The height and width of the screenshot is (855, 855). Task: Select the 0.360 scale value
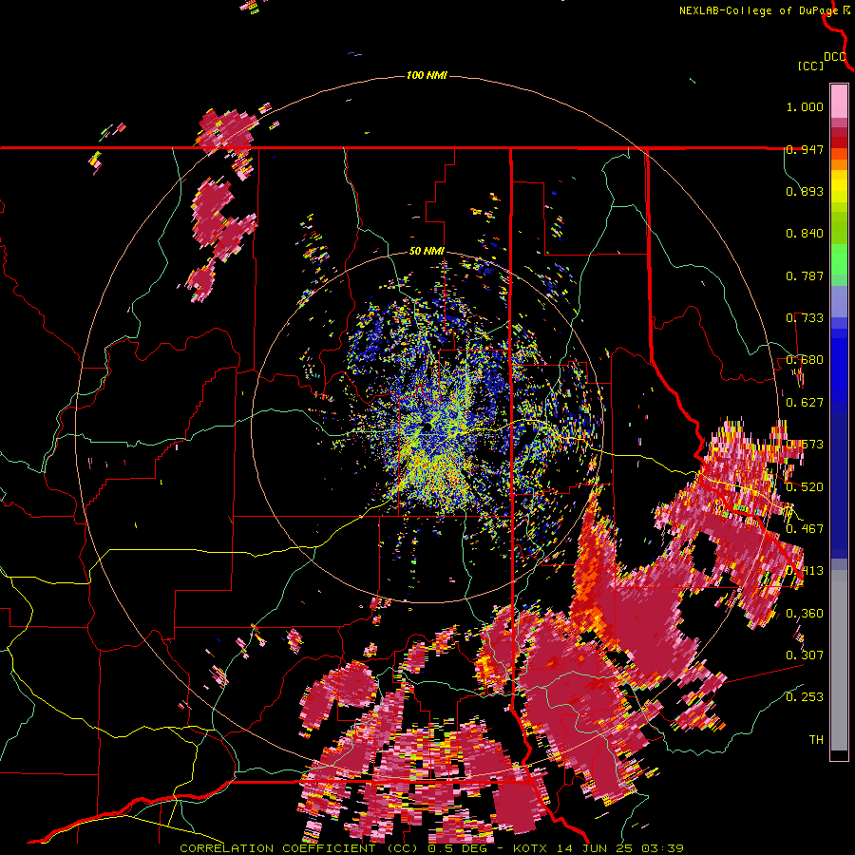(x=805, y=614)
